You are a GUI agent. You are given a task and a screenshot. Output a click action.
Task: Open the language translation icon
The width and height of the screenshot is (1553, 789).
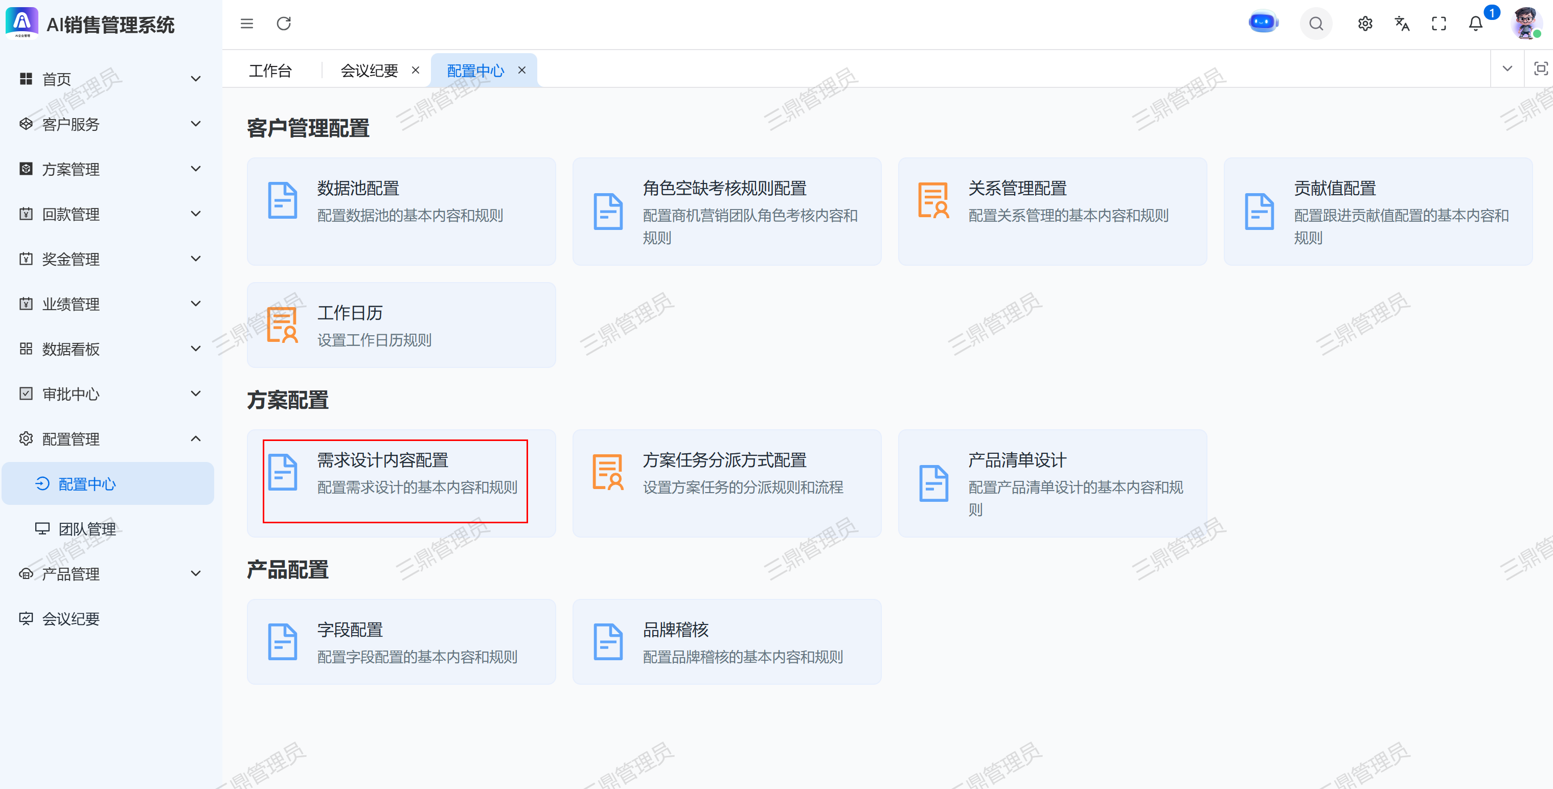click(1402, 24)
